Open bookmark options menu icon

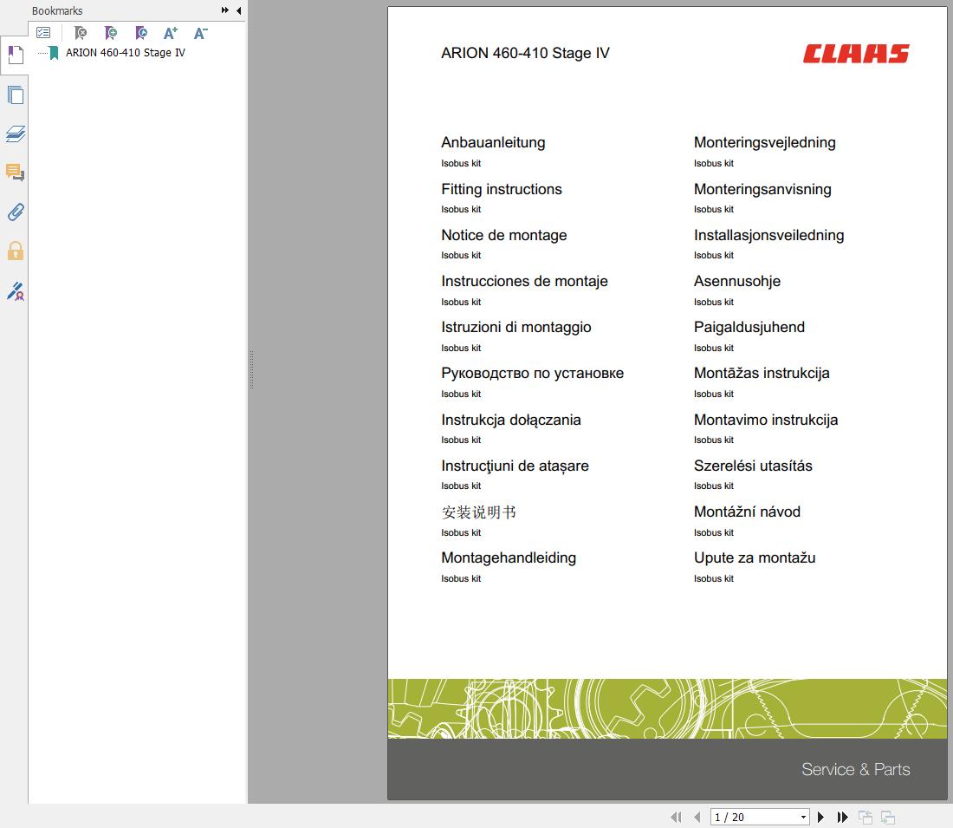43,32
